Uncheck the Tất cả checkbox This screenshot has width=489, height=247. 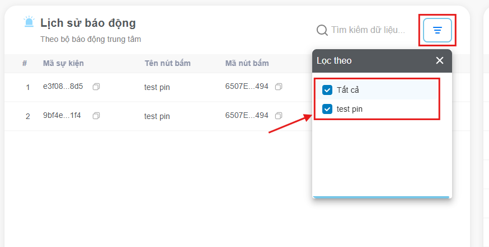point(327,90)
